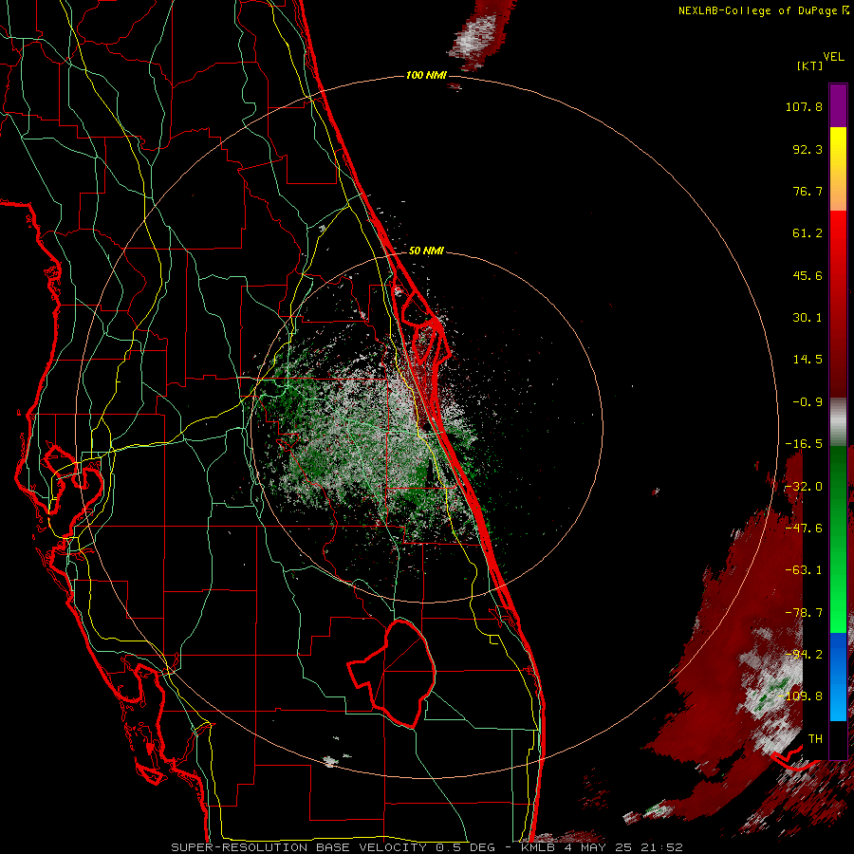Select the -109.8 scale value

pos(800,696)
